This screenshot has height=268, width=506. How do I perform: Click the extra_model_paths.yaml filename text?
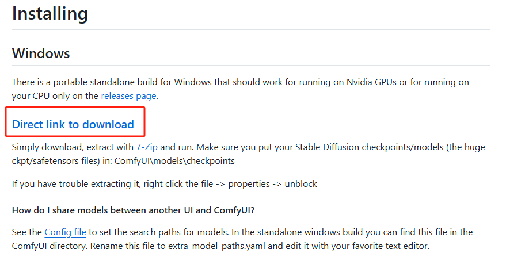[x=216, y=246]
